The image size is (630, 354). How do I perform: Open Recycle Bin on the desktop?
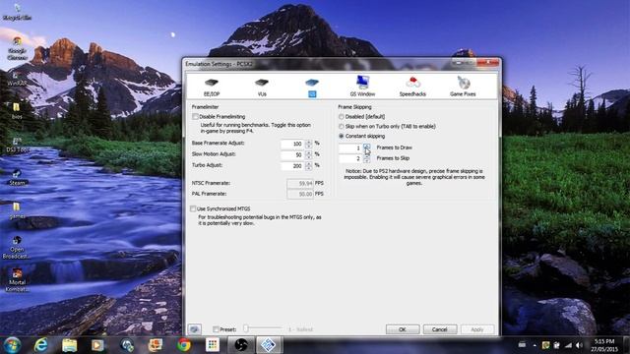click(17, 12)
